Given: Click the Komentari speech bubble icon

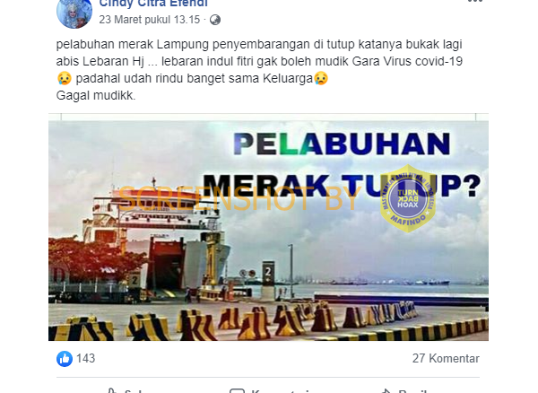Looking at the screenshot, I should (237, 390).
